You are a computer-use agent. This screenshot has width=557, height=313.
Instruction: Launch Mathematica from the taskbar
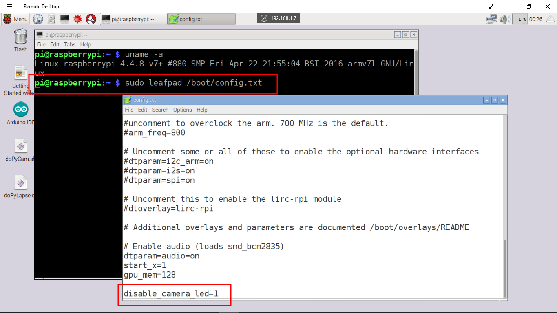pos(77,19)
